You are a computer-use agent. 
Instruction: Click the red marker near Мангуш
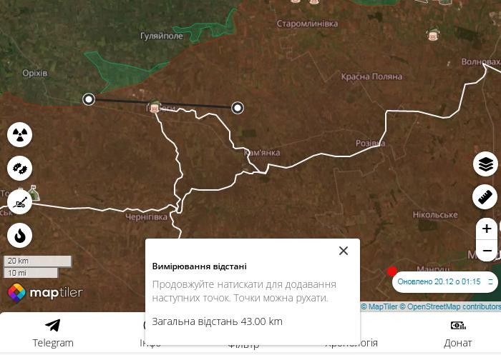click(391, 271)
